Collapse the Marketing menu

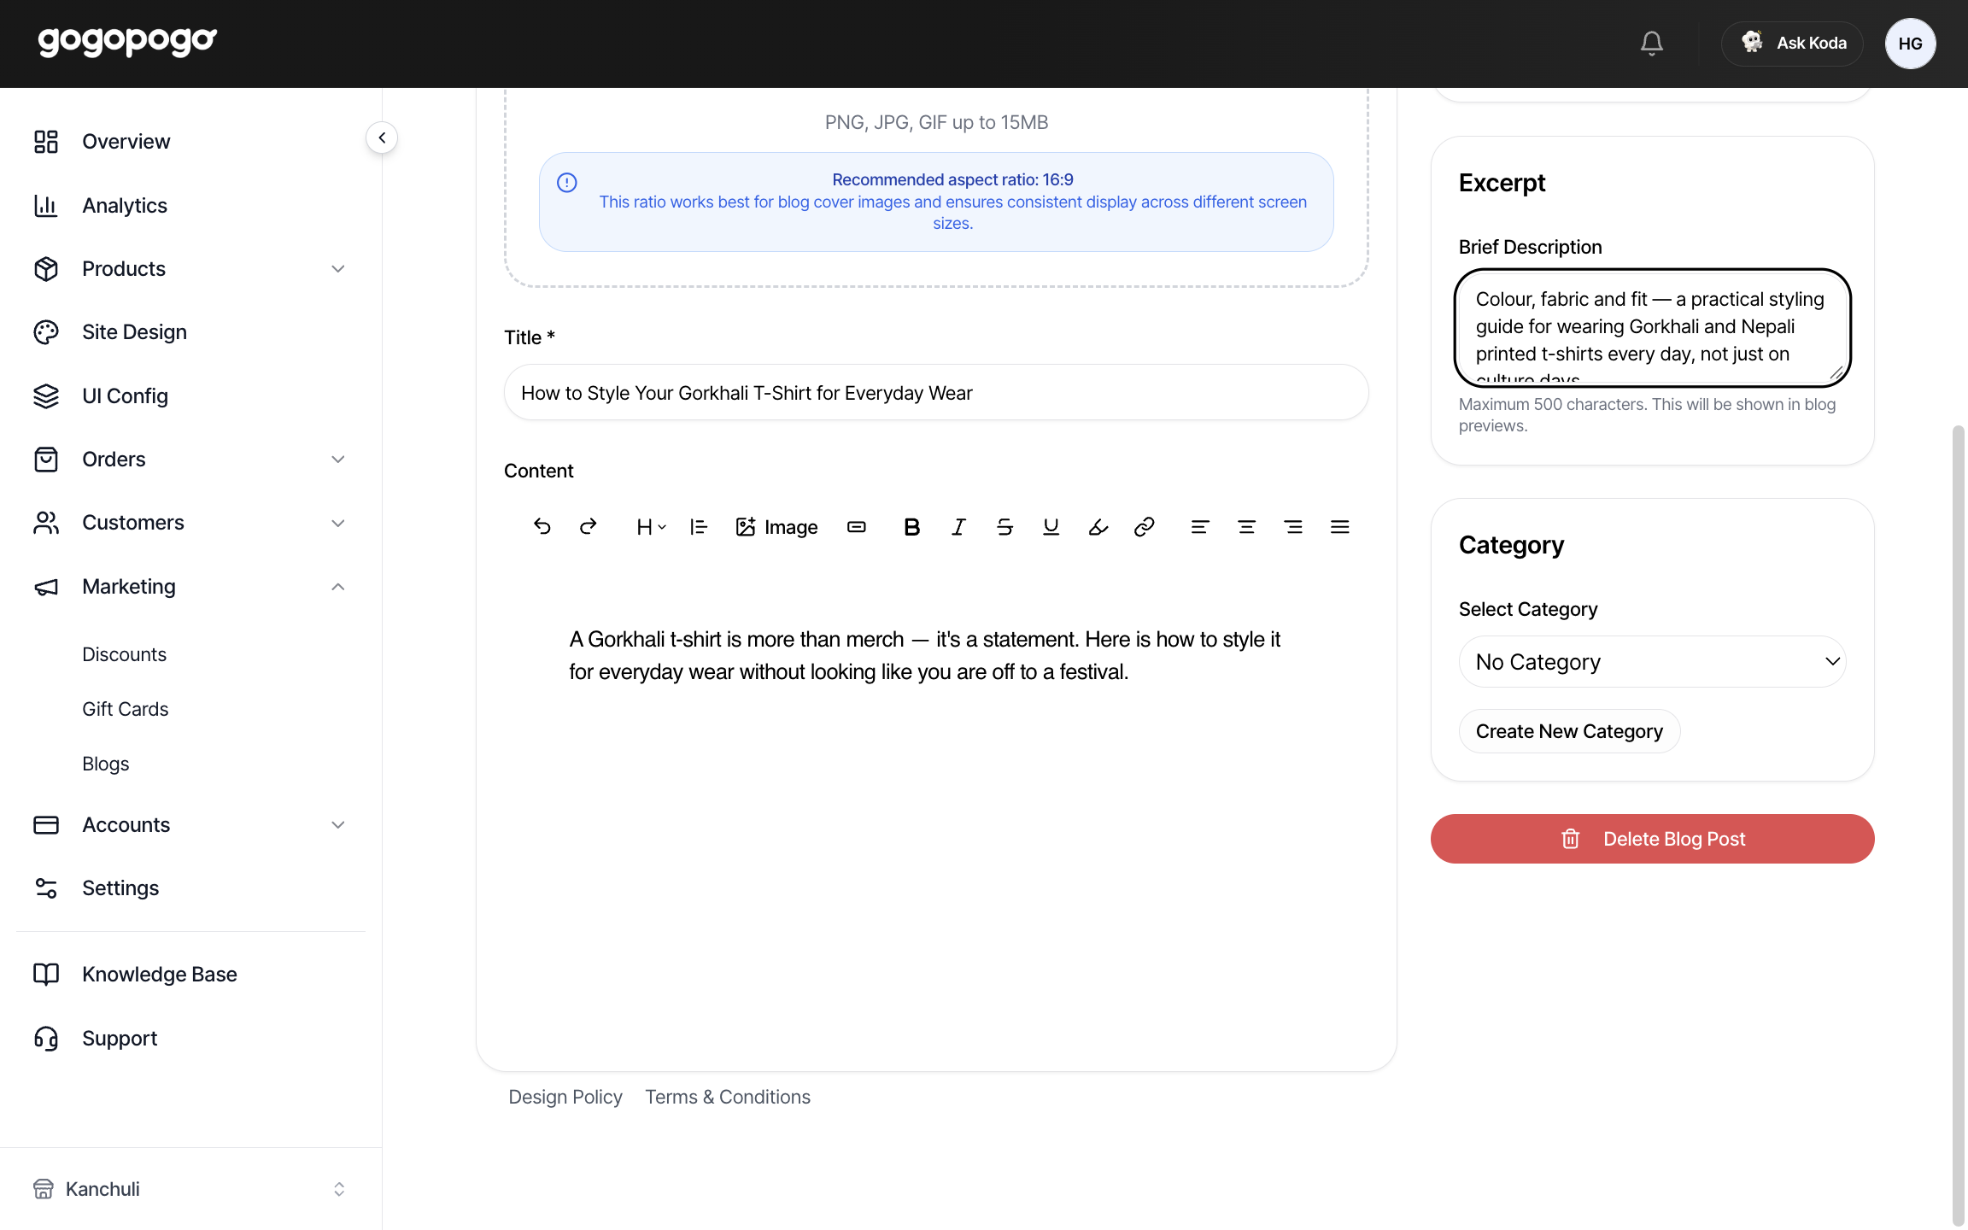(190, 587)
